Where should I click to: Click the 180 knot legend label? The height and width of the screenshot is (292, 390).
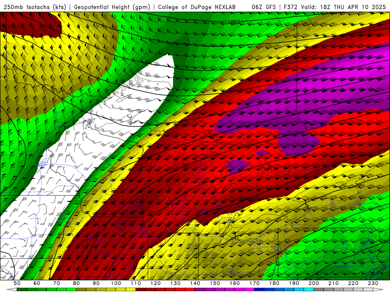tap(274, 283)
